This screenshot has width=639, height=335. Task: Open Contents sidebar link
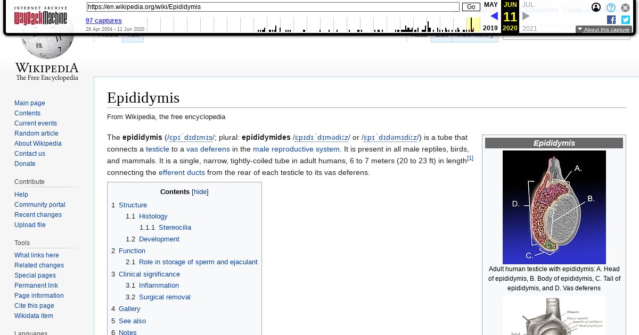click(27, 113)
